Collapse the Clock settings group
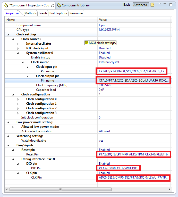The width and height of the screenshot is (178, 197). pyautogui.click(x=8, y=35)
